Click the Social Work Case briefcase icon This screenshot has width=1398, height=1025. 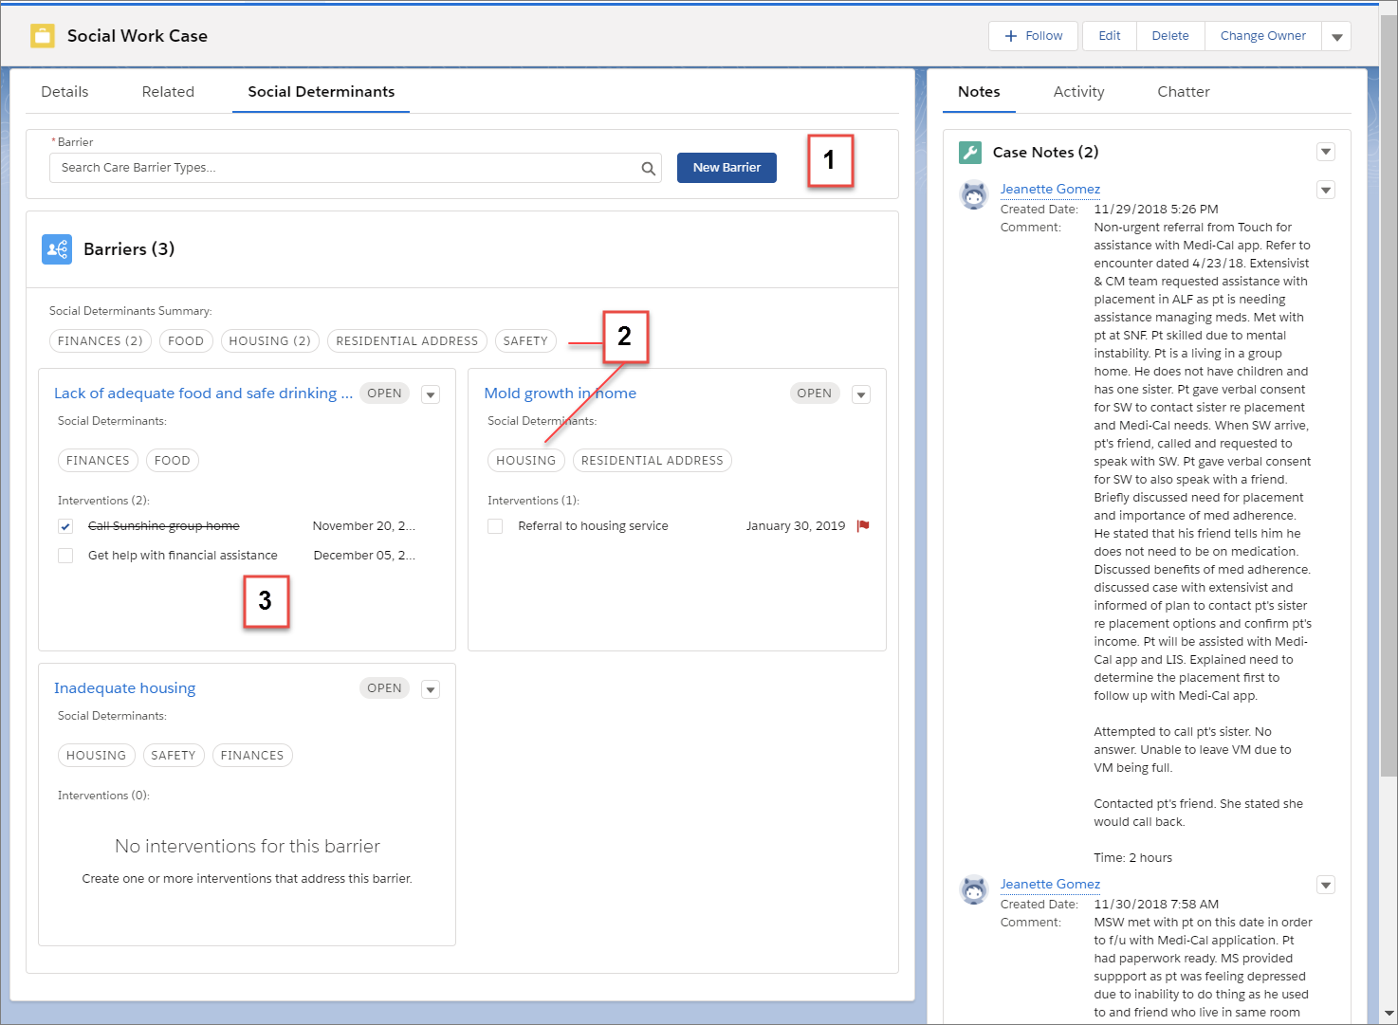[43, 36]
